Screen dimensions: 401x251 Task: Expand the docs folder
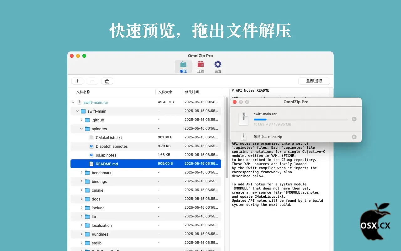[x=81, y=199]
